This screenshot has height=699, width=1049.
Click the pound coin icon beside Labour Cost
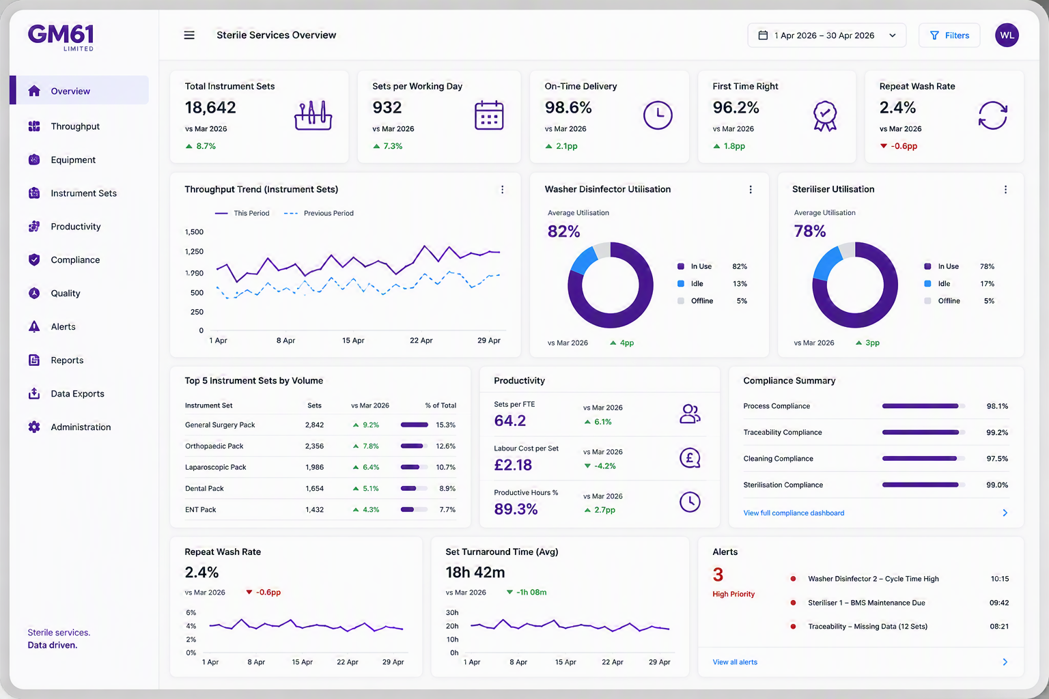(x=690, y=458)
